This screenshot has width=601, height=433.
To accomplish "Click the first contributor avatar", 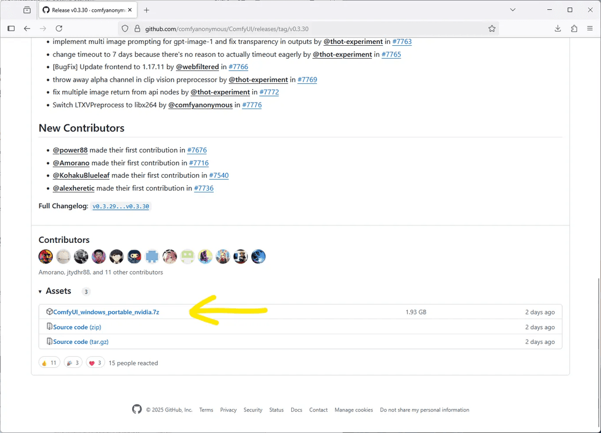I will pos(45,256).
